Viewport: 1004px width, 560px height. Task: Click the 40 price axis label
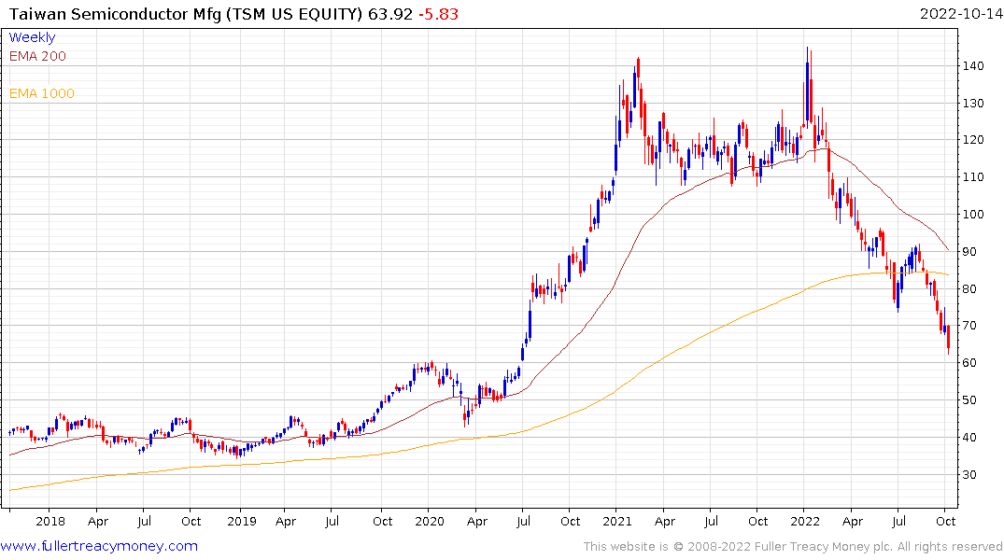pos(969,438)
